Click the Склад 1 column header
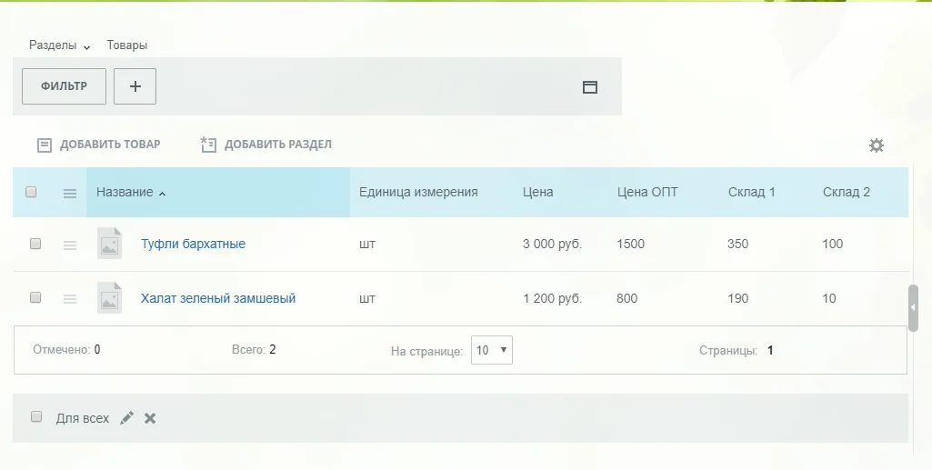Viewport: 932px width, 470px height. (x=751, y=192)
